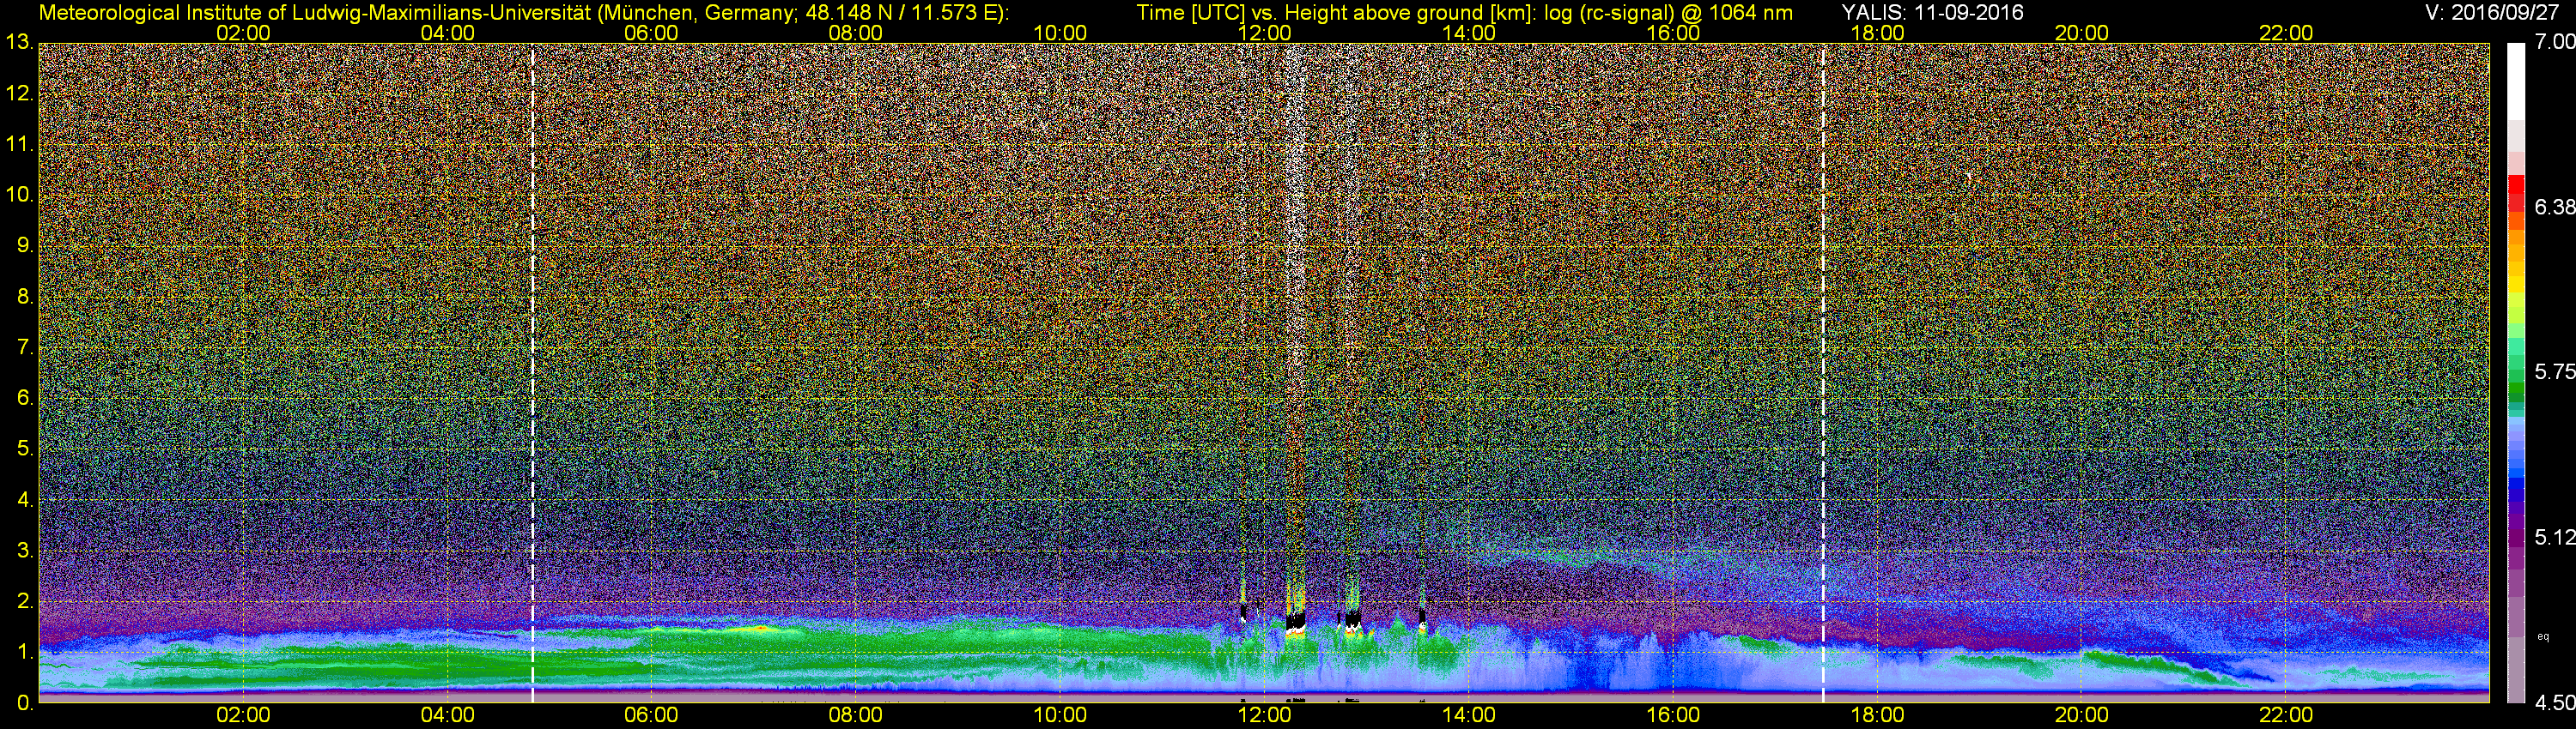This screenshot has height=729, width=2576.
Task: Click the 0 km height axis label
Action: [25, 702]
